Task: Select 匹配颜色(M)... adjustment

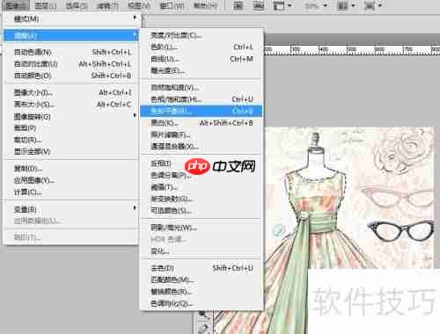Action: (202, 280)
